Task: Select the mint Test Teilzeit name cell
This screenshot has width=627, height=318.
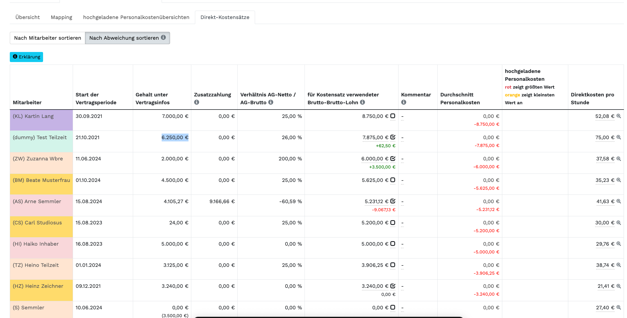Action: click(41, 141)
